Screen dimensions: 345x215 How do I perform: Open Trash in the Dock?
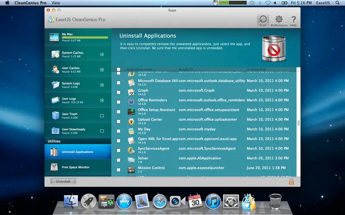click(275, 201)
